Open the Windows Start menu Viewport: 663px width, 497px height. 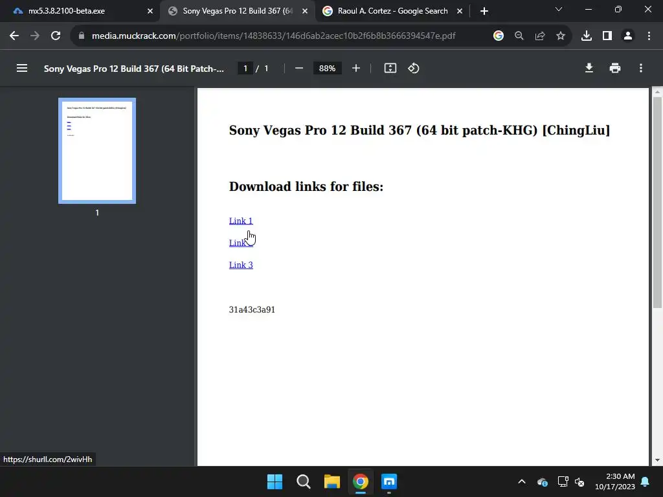(x=275, y=481)
